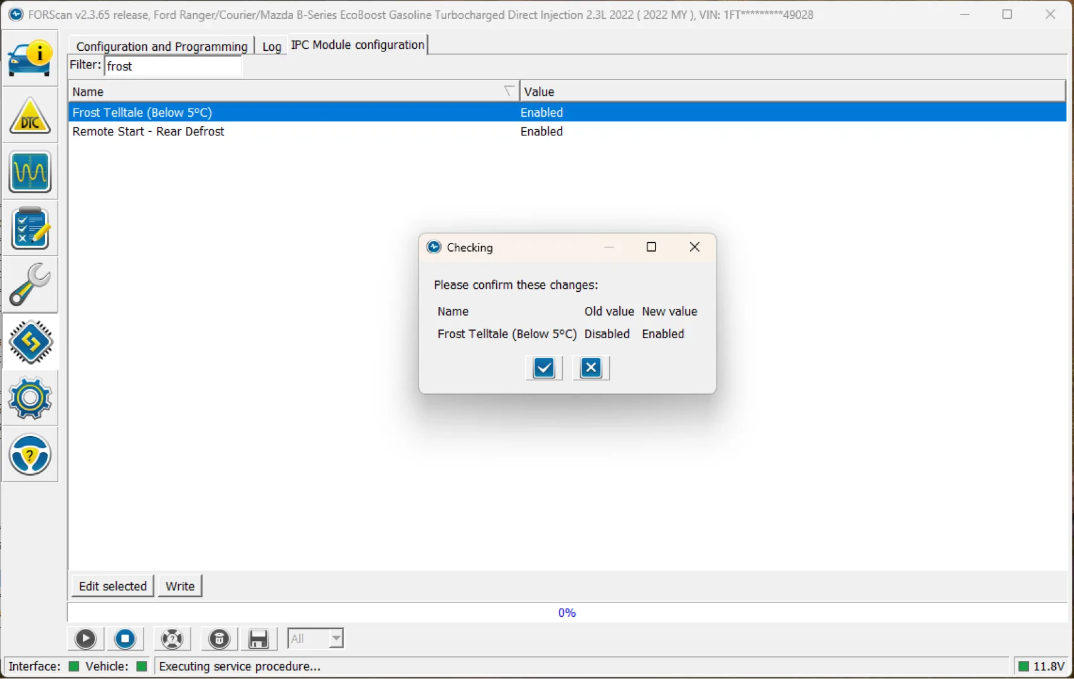This screenshot has height=679, width=1074.
Task: Click the Old value column label
Action: point(609,311)
